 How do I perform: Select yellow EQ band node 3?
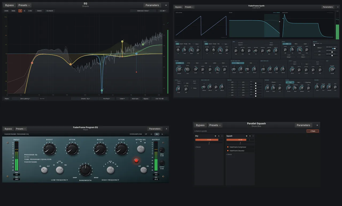122,41
